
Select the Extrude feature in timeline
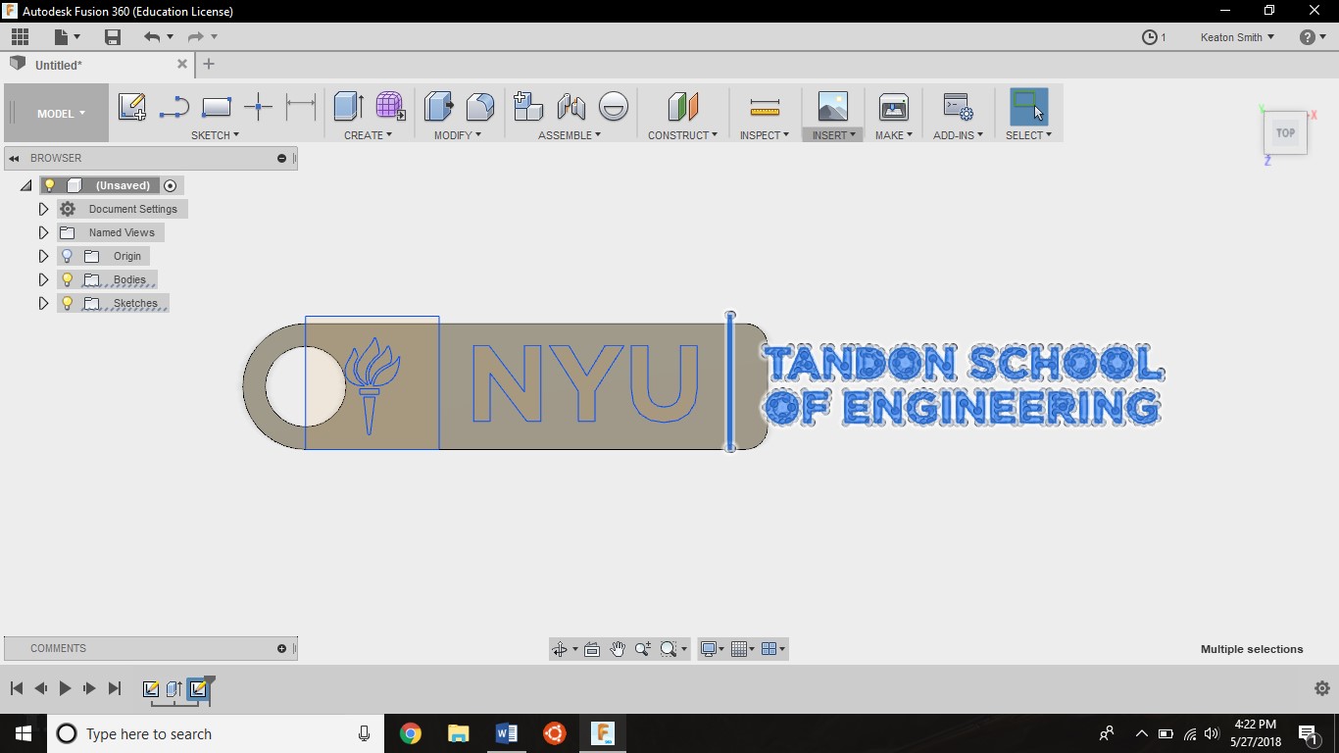(174, 688)
